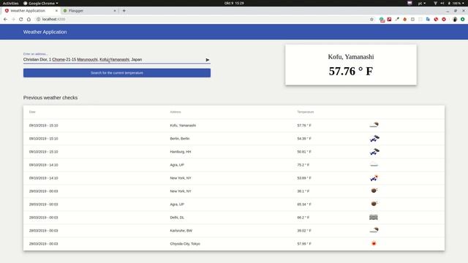Open the Activities overview
The width and height of the screenshot is (468, 263).
pos(10,3)
